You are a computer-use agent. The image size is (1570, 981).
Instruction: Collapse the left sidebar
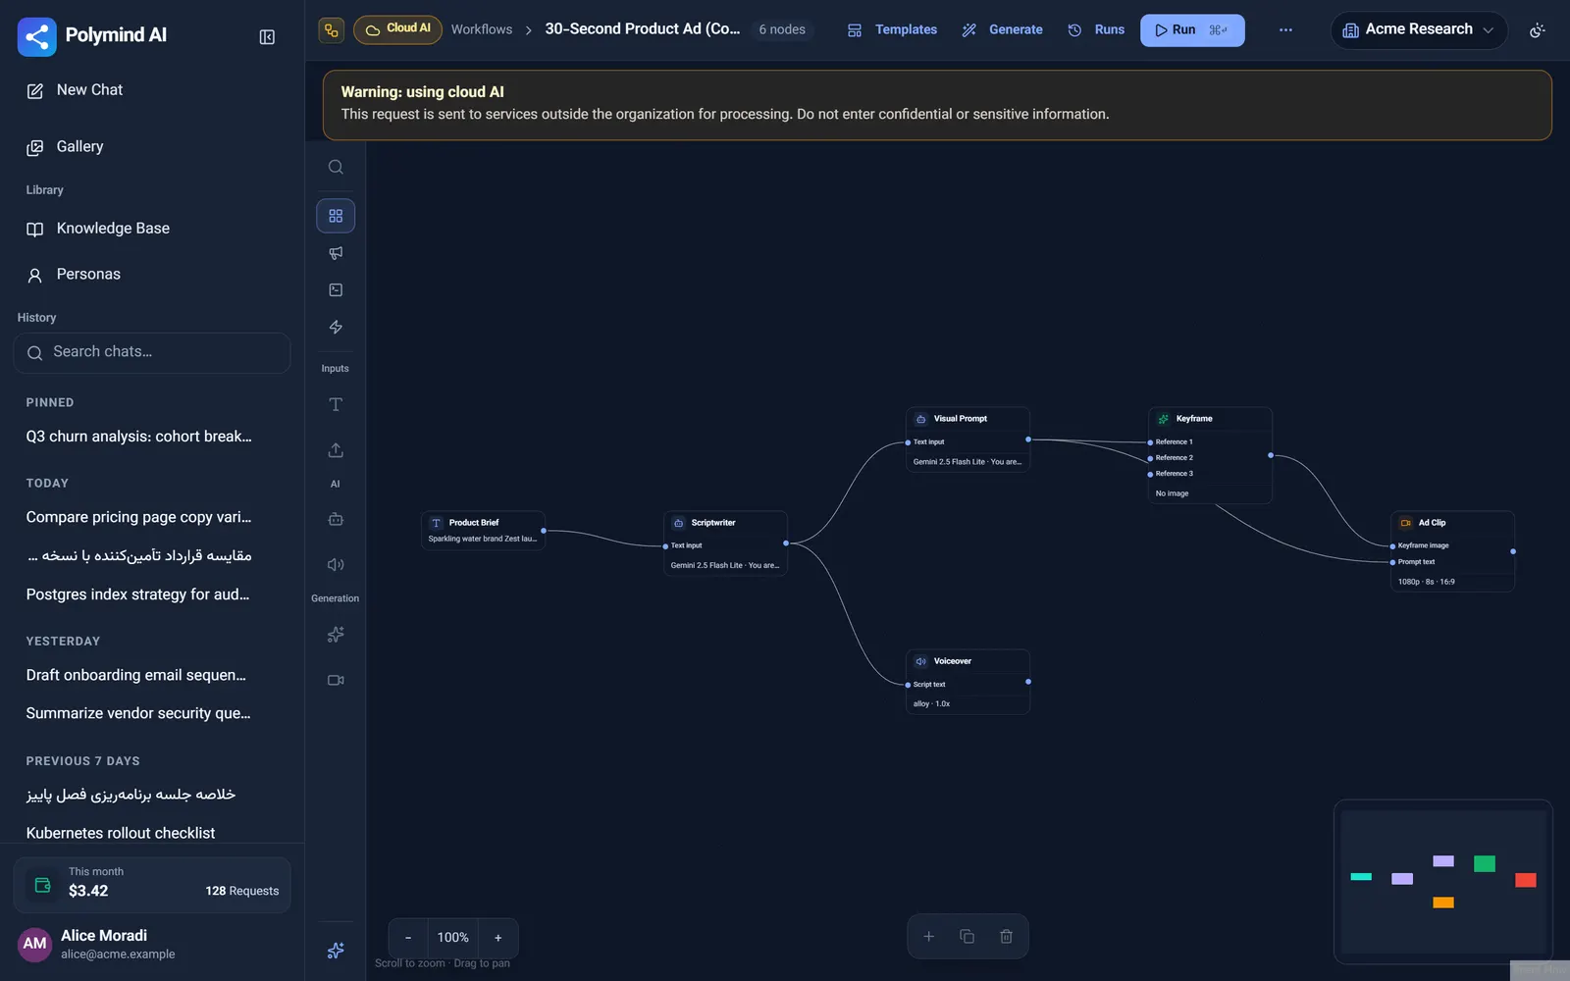coord(267,37)
